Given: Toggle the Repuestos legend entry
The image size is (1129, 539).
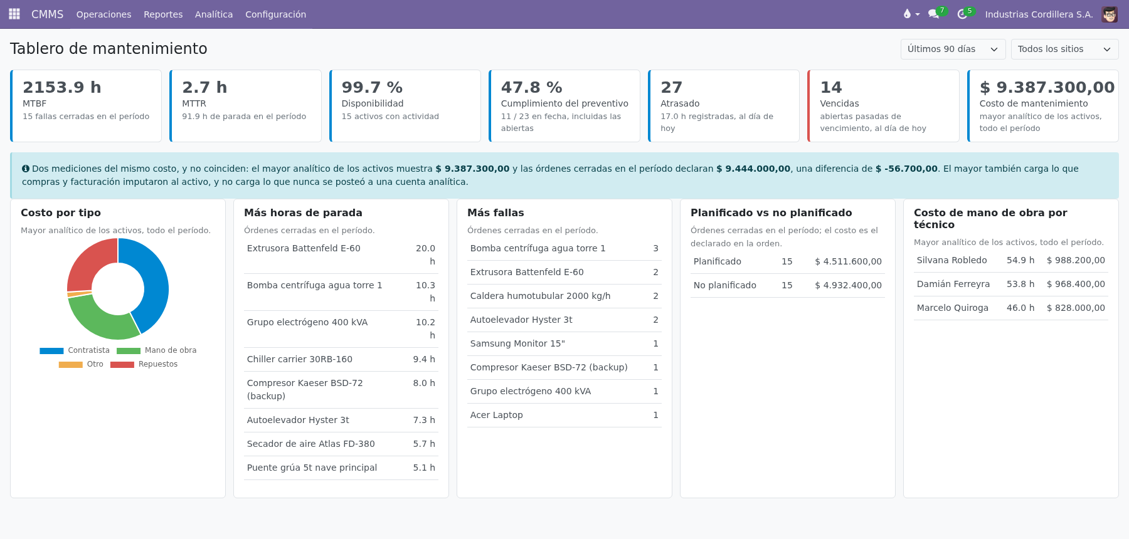Looking at the screenshot, I should [x=144, y=364].
